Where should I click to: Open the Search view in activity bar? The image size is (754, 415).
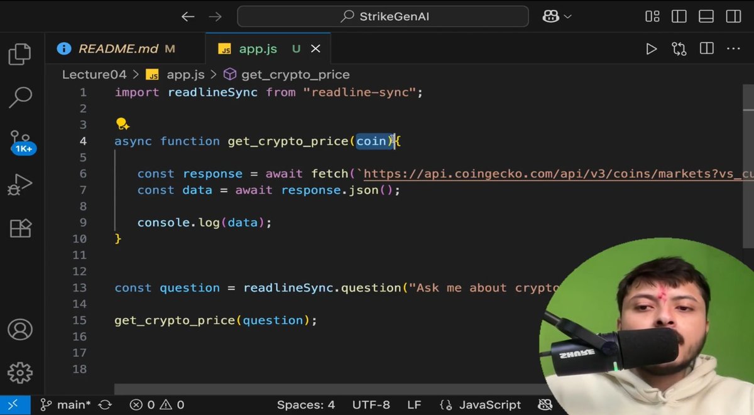pyautogui.click(x=21, y=97)
